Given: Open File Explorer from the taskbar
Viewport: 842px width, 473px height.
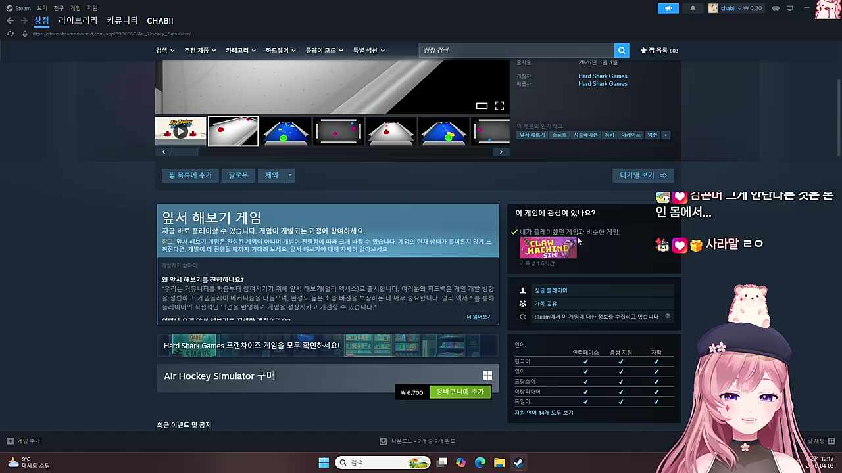Looking at the screenshot, I should pyautogui.click(x=499, y=462).
